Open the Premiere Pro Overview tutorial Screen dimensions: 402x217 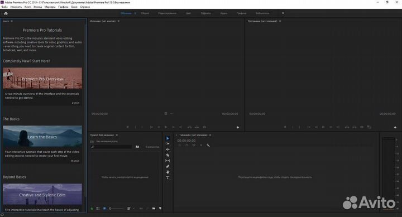point(42,79)
